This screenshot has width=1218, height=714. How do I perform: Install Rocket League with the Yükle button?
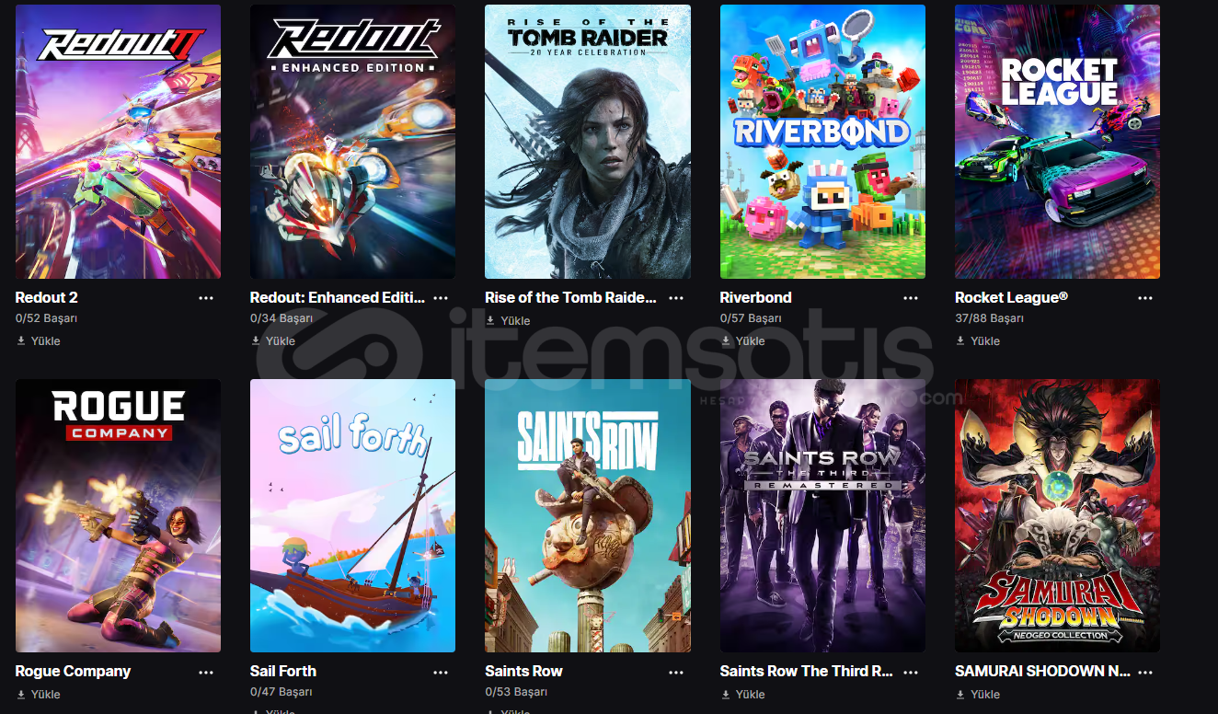pos(978,340)
